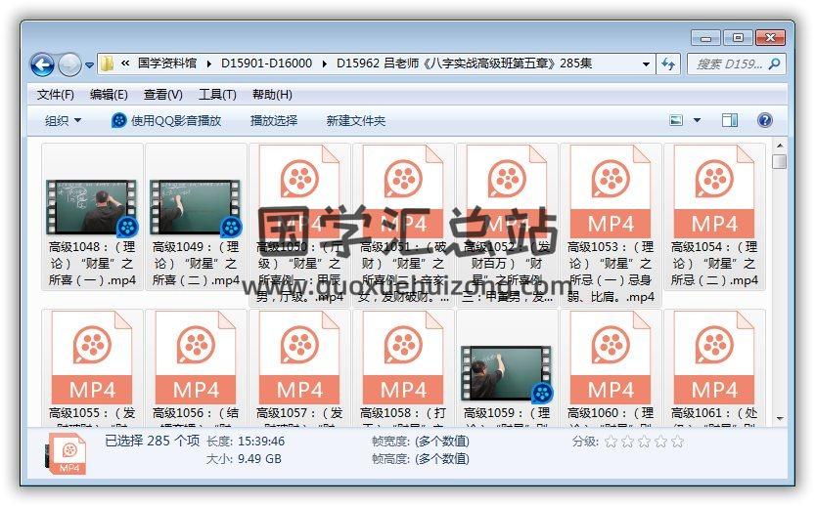The width and height of the screenshot is (815, 506).
Task: Minimize the explorer window
Action: point(705,38)
